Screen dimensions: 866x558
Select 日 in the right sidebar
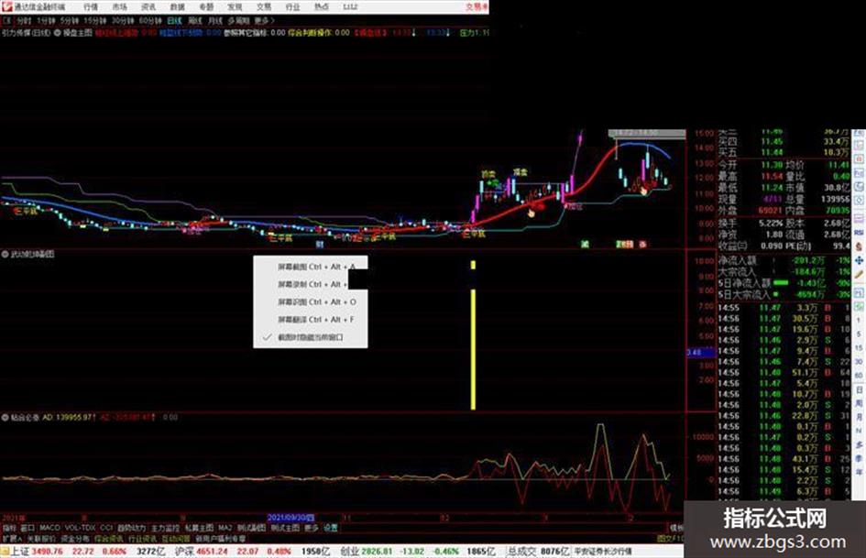(x=859, y=389)
